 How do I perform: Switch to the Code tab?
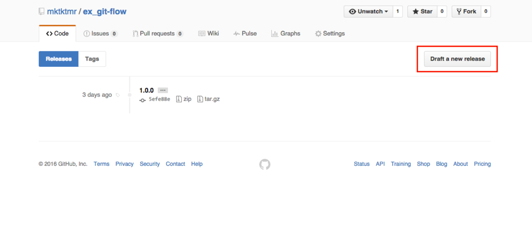57,34
